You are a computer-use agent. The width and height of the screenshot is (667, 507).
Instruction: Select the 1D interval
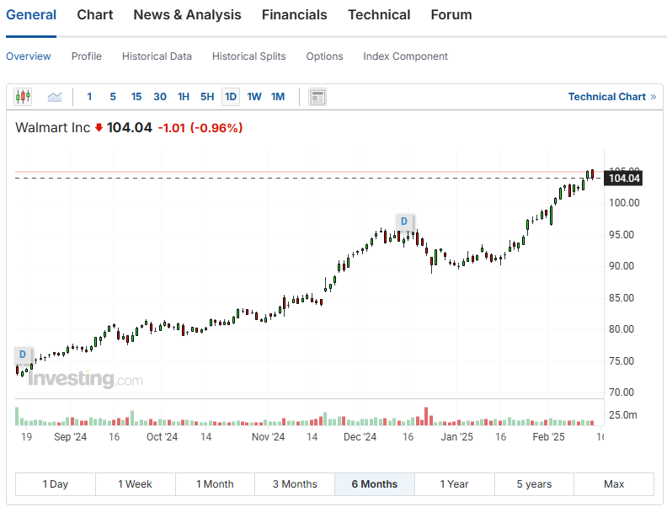pos(231,97)
